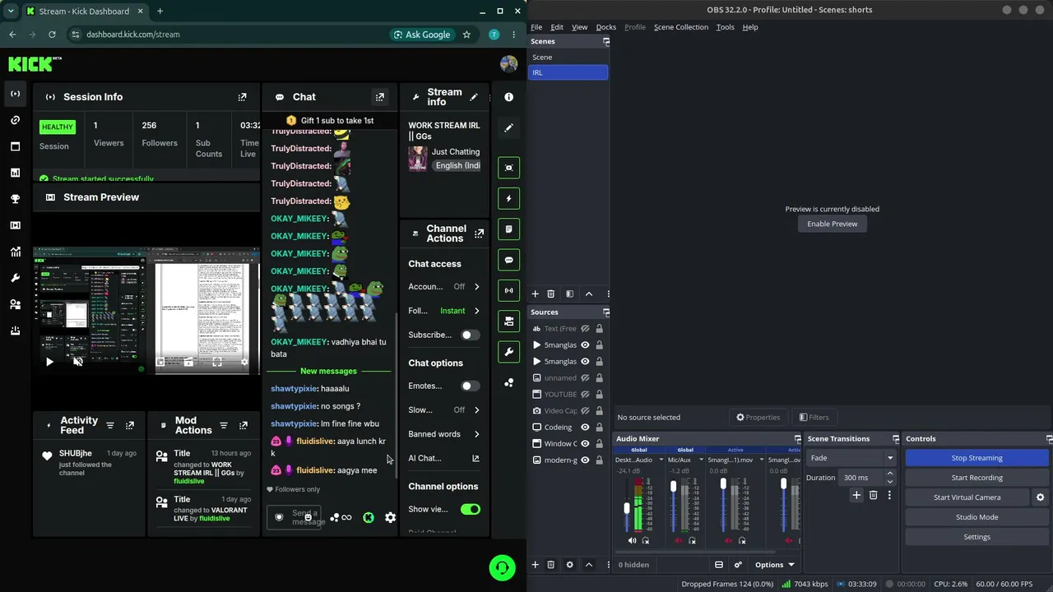Click the Chrome address bar URL
1053x592 pixels.
(x=133, y=35)
